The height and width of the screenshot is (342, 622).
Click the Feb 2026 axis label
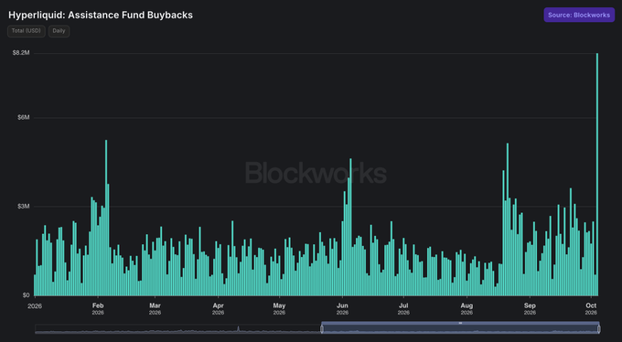(98, 309)
